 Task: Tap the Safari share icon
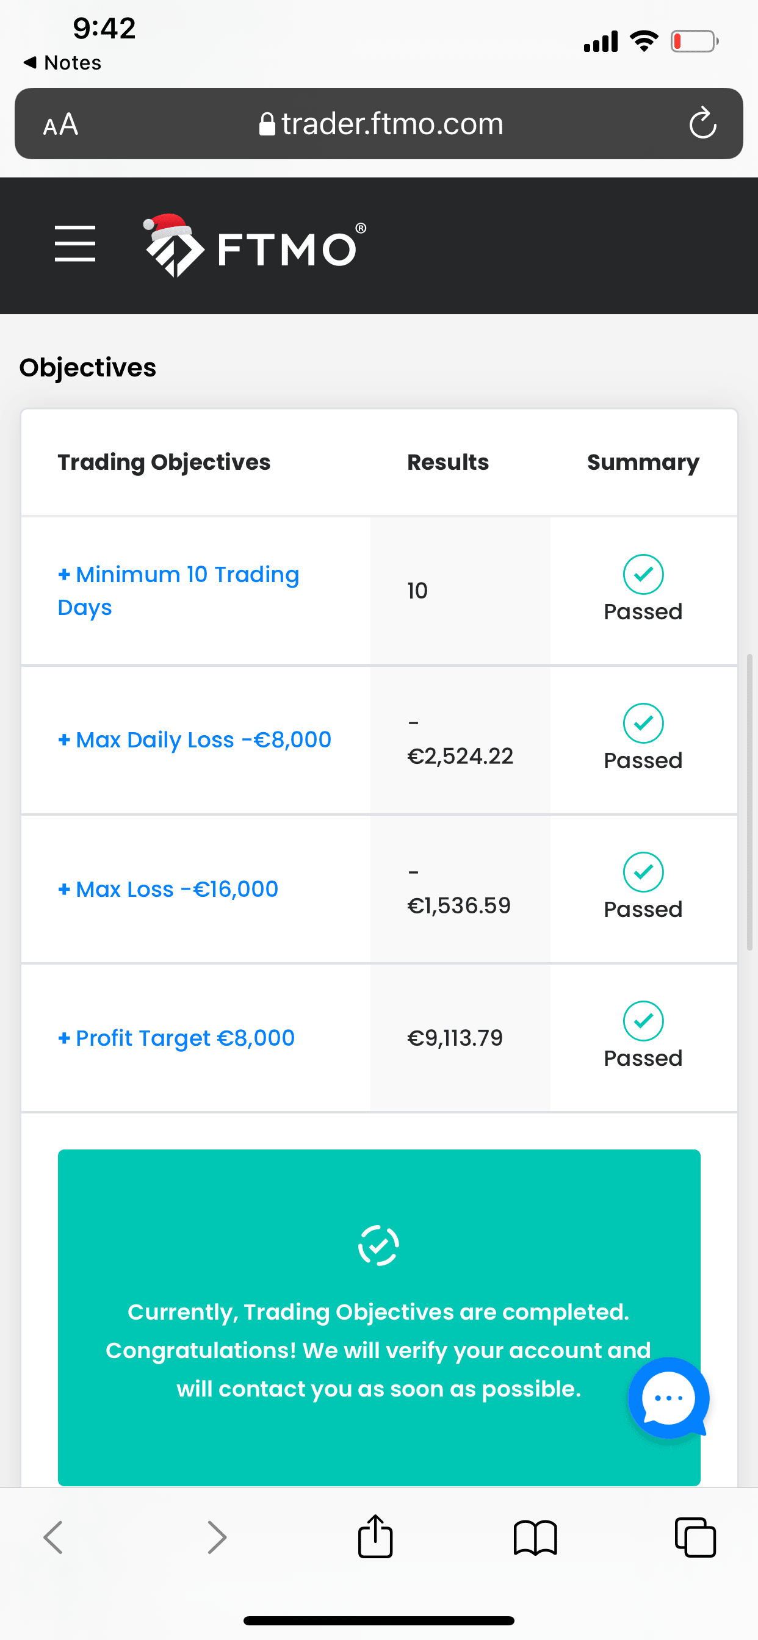tap(375, 1537)
